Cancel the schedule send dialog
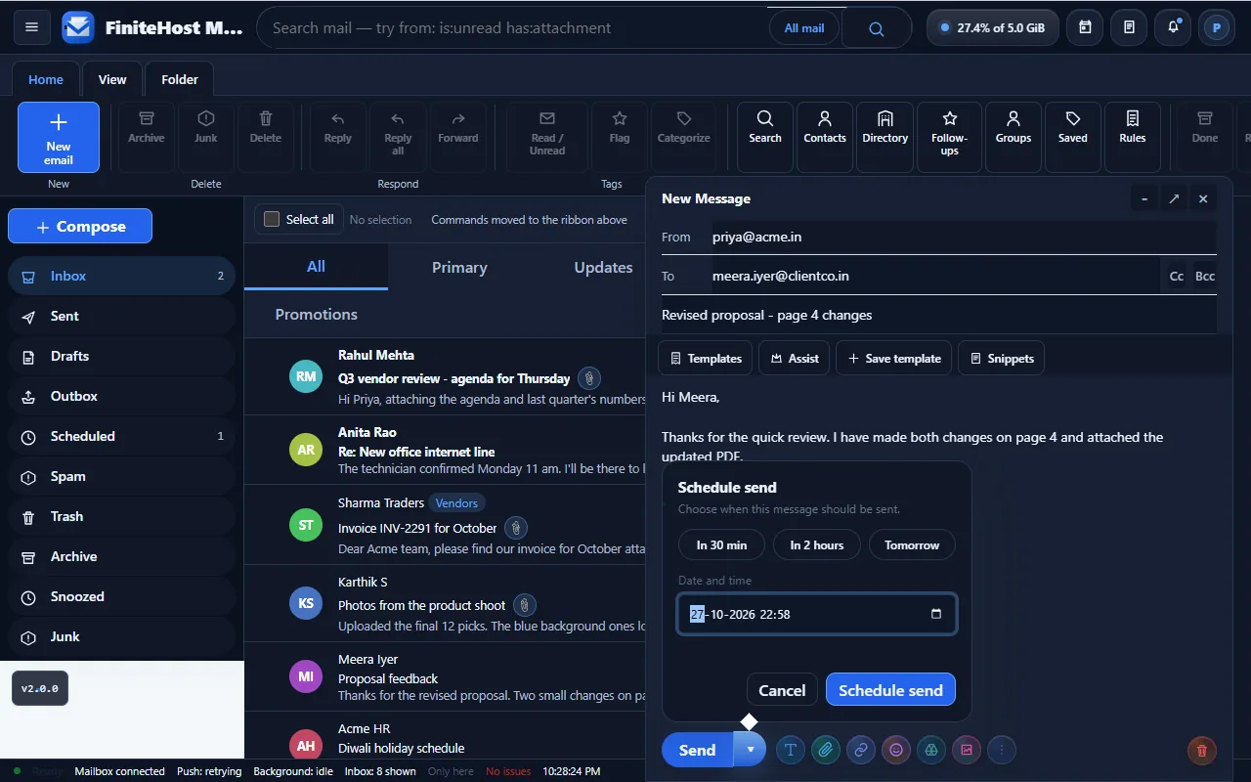Viewport: 1251px width, 782px height. (782, 690)
